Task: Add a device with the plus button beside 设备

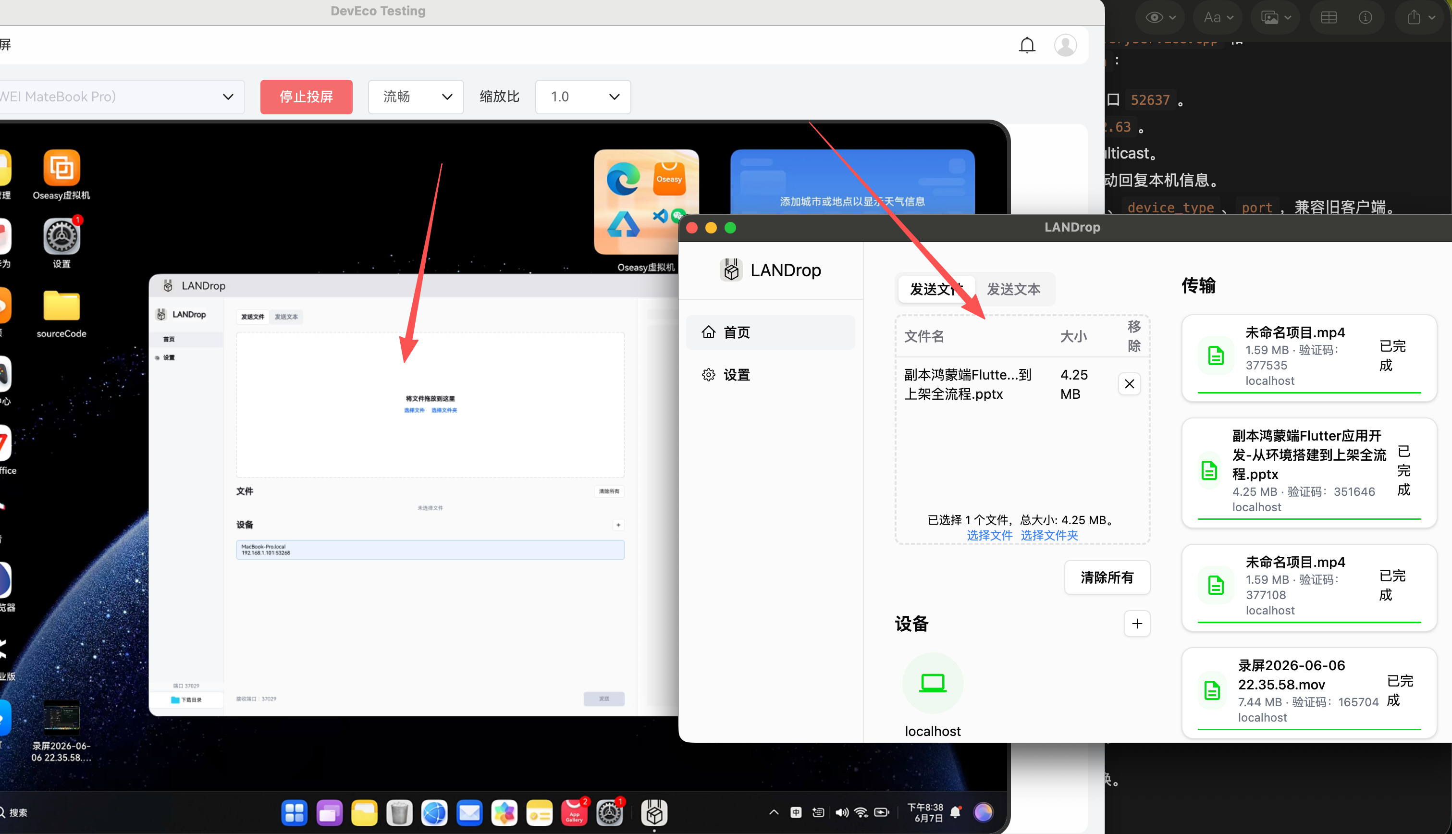Action: tap(1137, 623)
